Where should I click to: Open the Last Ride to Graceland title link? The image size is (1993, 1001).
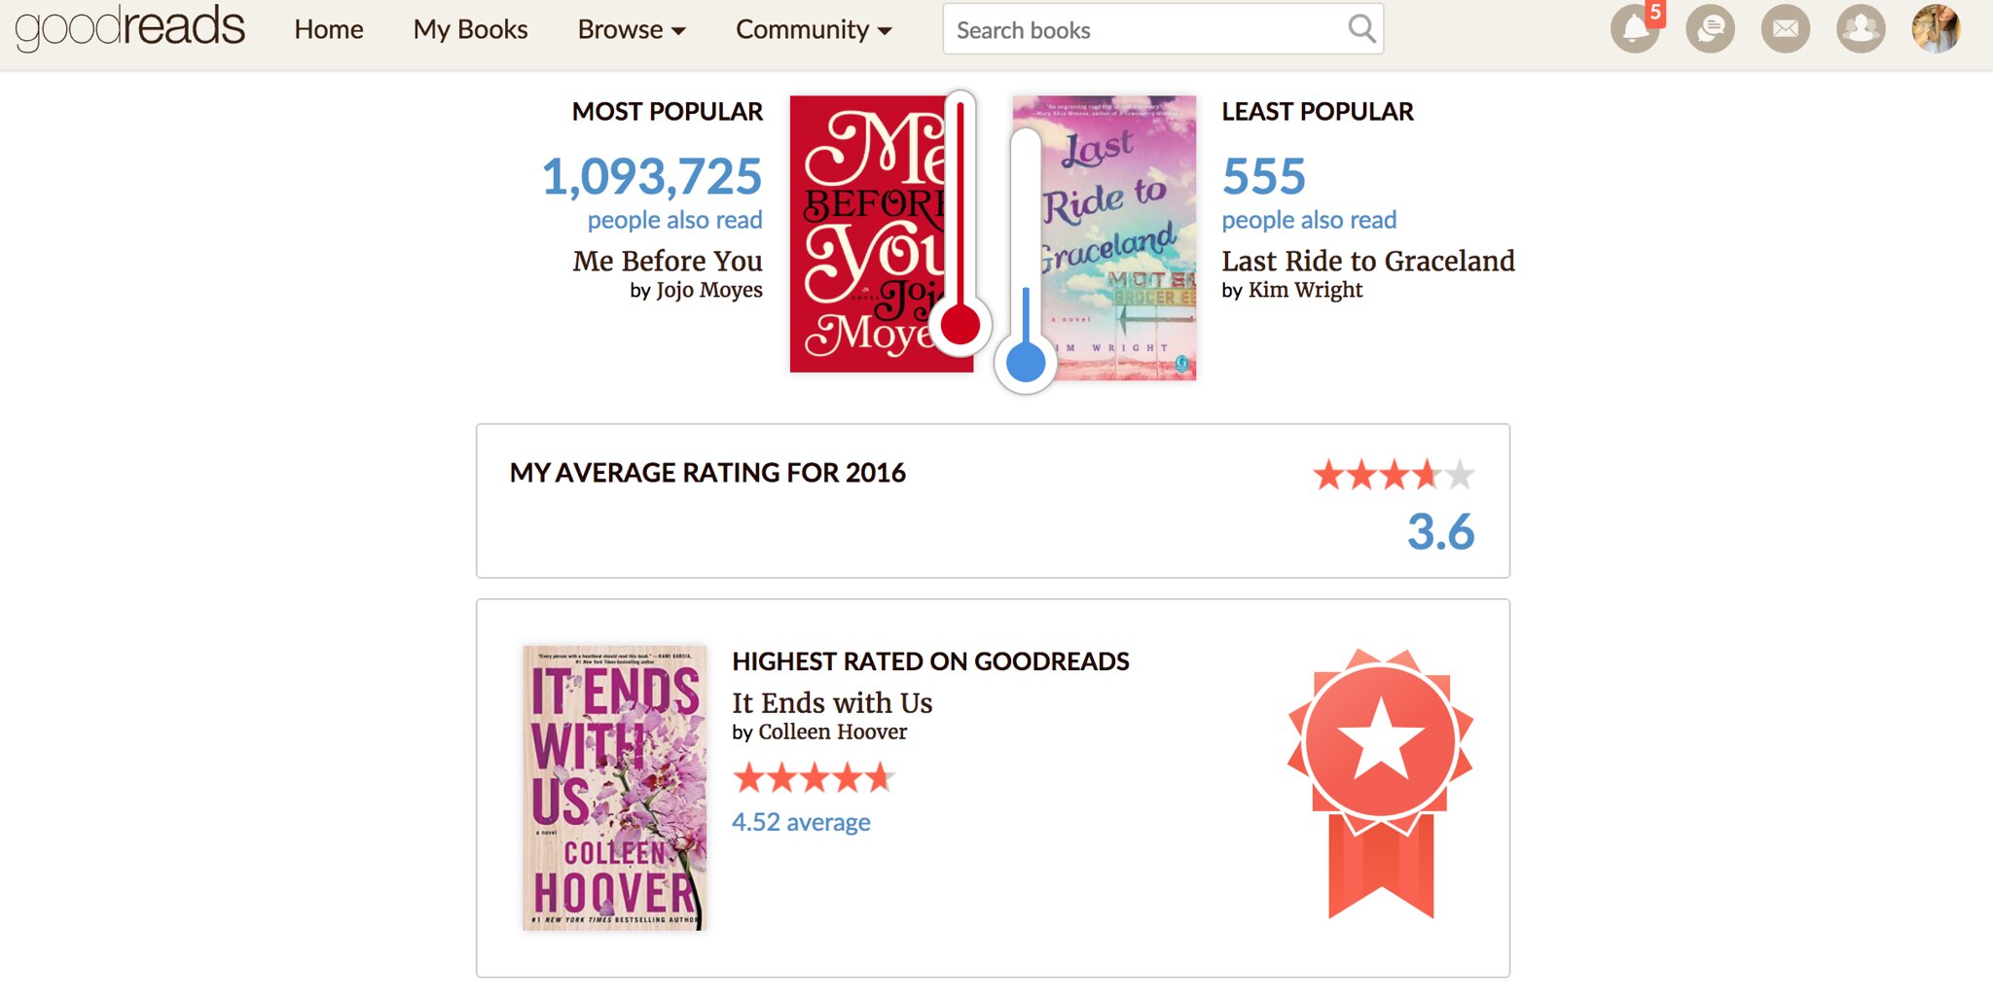pyautogui.click(x=1367, y=261)
